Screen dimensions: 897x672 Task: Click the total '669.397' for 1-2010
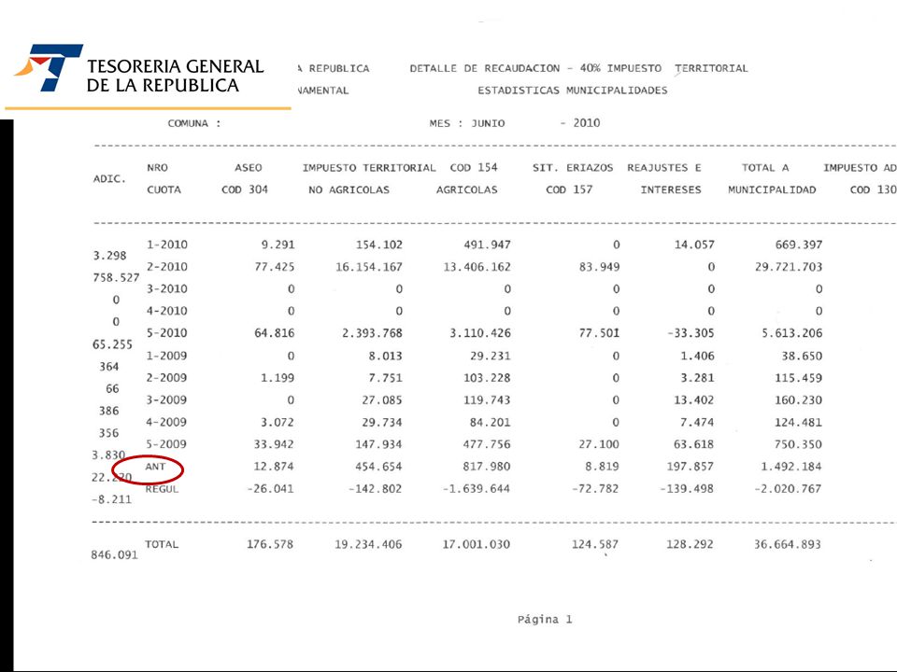pos(799,245)
